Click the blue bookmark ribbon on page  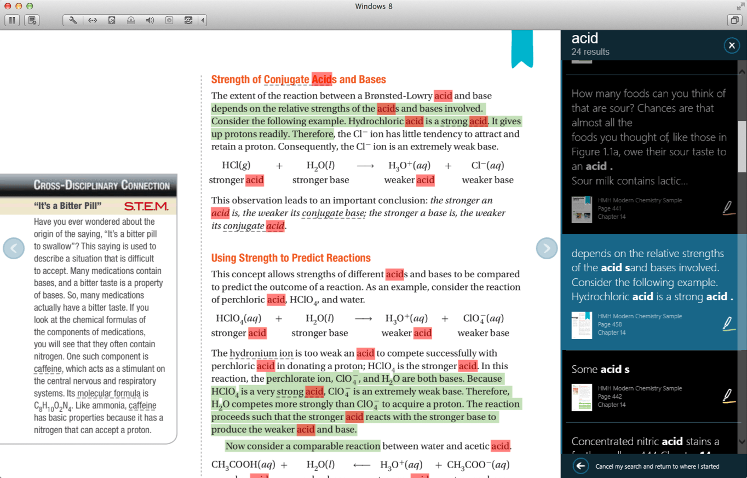[x=522, y=49]
